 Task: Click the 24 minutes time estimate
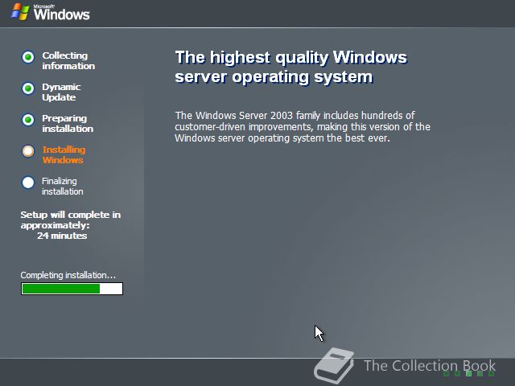pos(62,236)
